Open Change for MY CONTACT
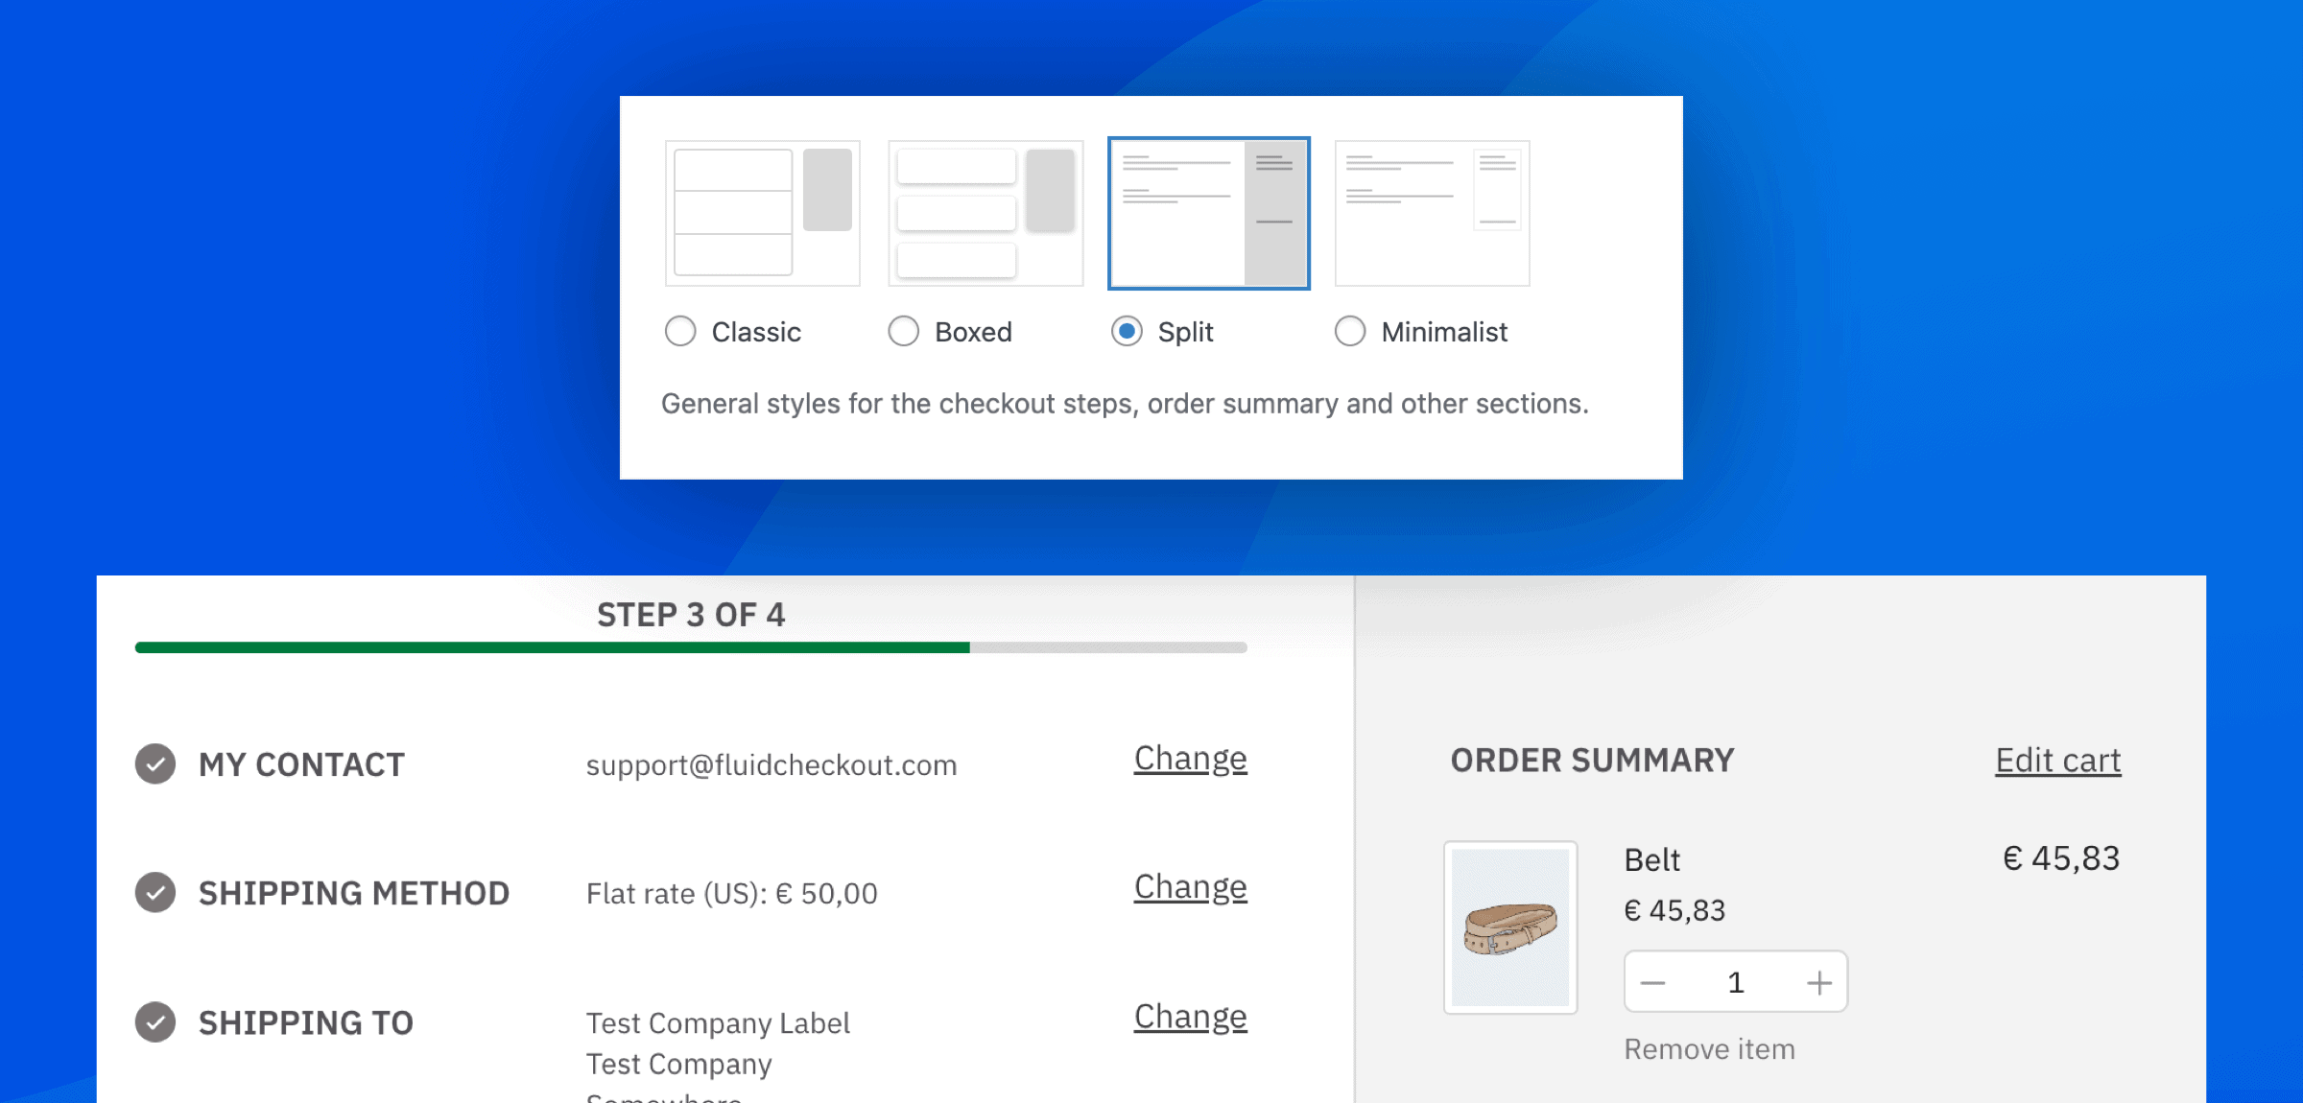 [x=1190, y=758]
